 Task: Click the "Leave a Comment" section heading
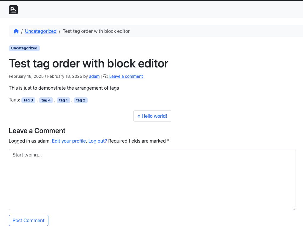click(37, 131)
